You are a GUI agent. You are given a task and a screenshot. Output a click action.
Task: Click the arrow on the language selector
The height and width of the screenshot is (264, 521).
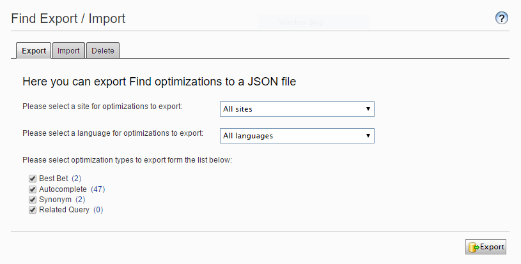point(368,136)
